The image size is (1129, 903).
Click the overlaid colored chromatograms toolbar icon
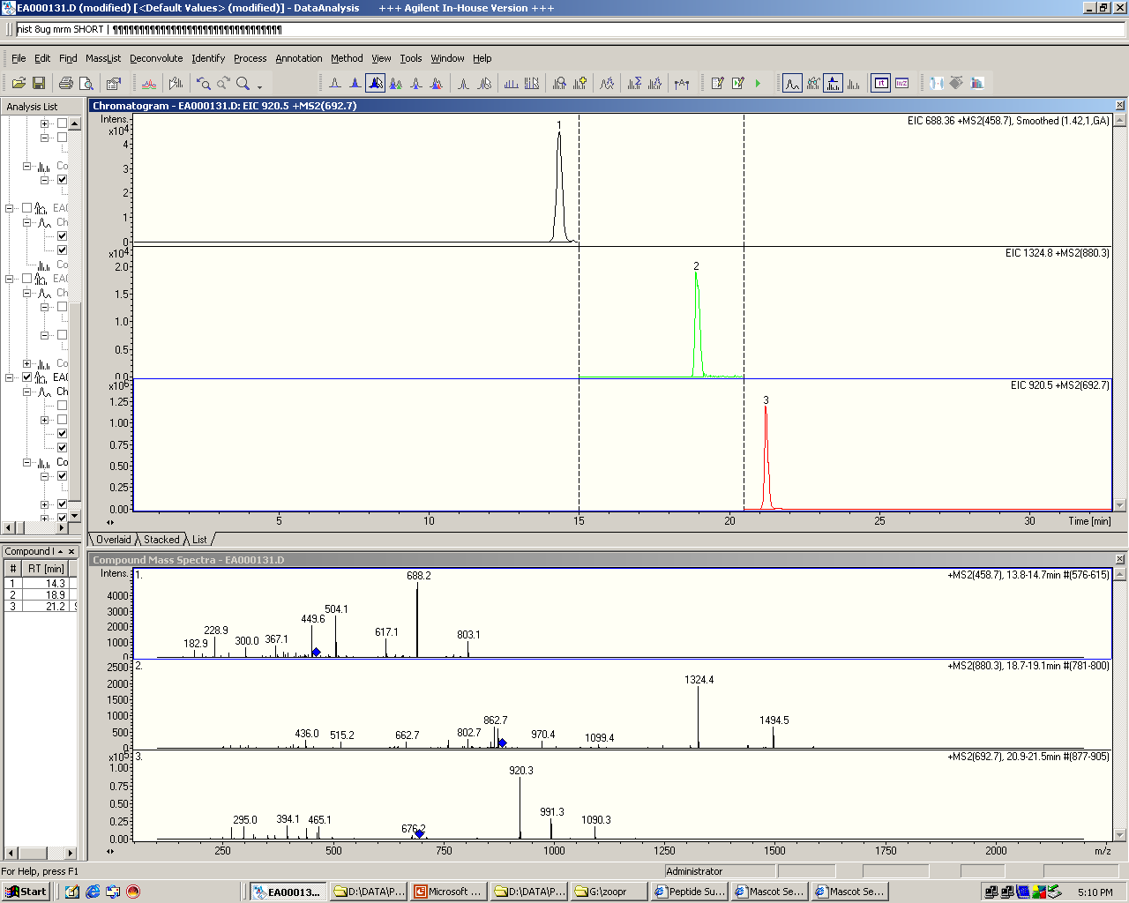(149, 83)
